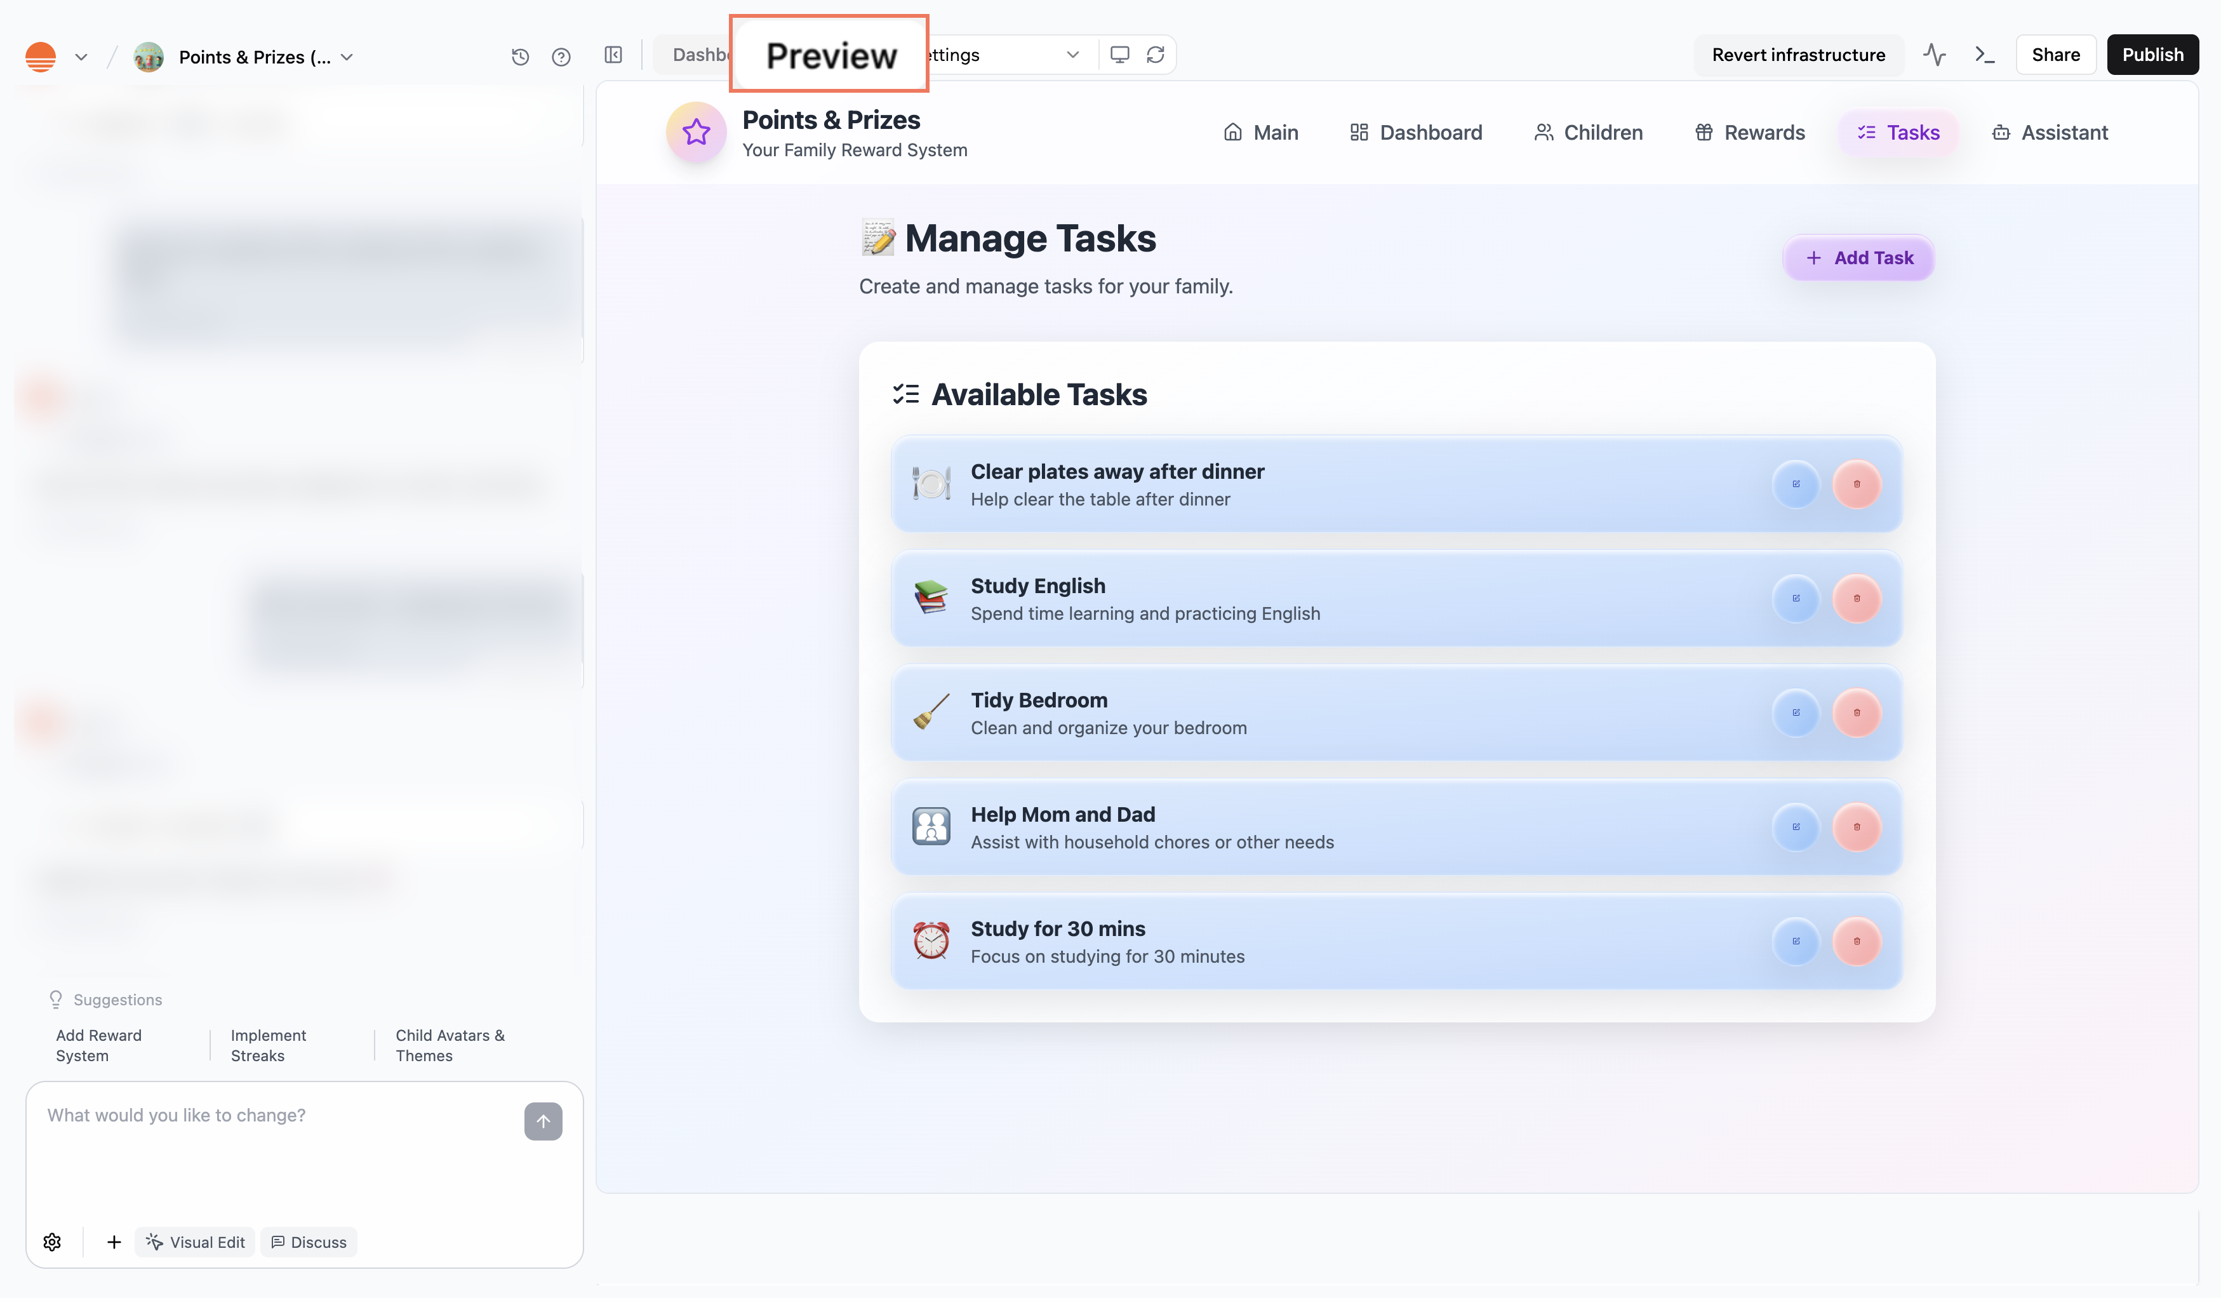2221x1298 pixels.
Task: Open version history via the clock icon
Action: [x=520, y=55]
